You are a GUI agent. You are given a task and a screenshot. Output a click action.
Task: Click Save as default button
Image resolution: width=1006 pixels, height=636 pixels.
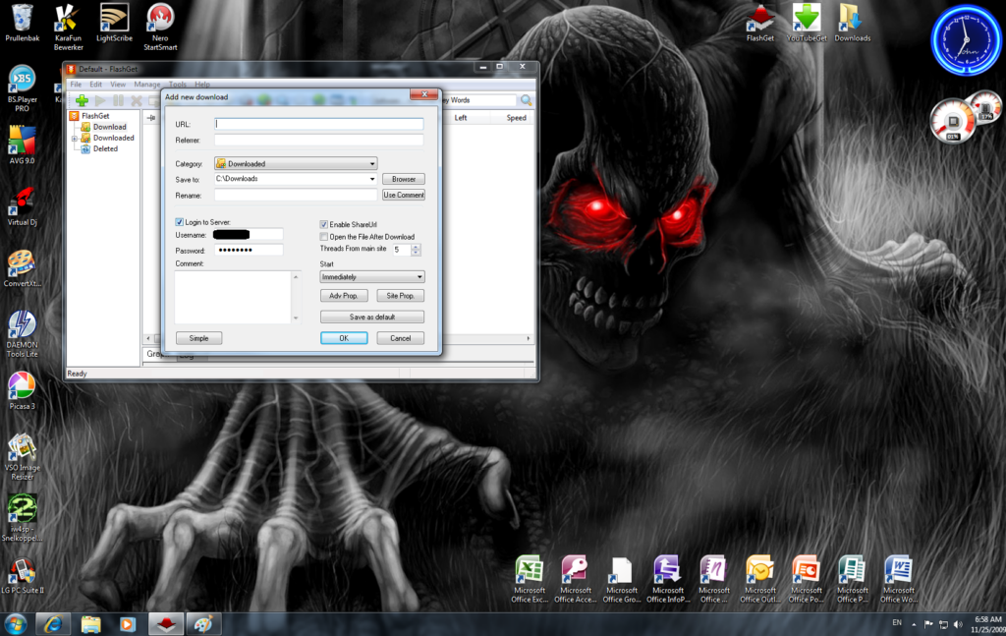tap(372, 318)
